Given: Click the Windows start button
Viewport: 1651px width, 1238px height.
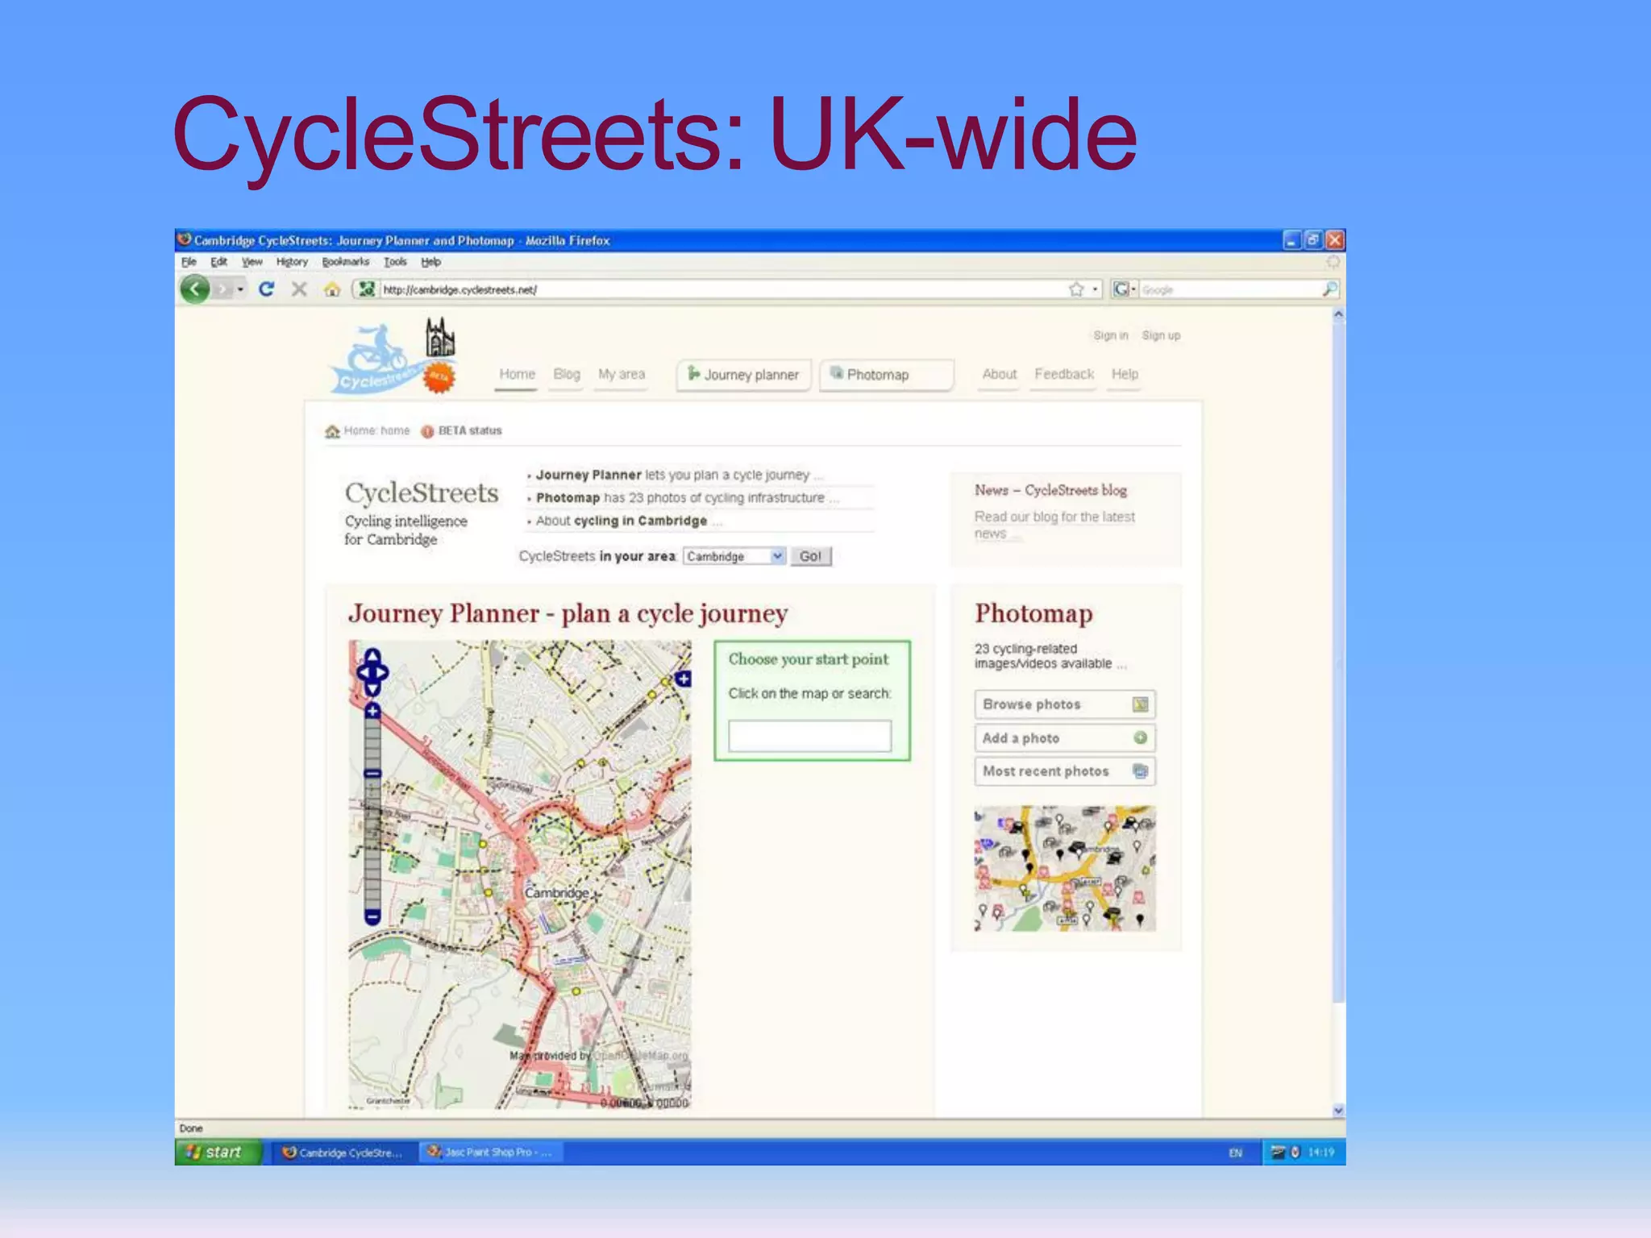Looking at the screenshot, I should 218,1153.
